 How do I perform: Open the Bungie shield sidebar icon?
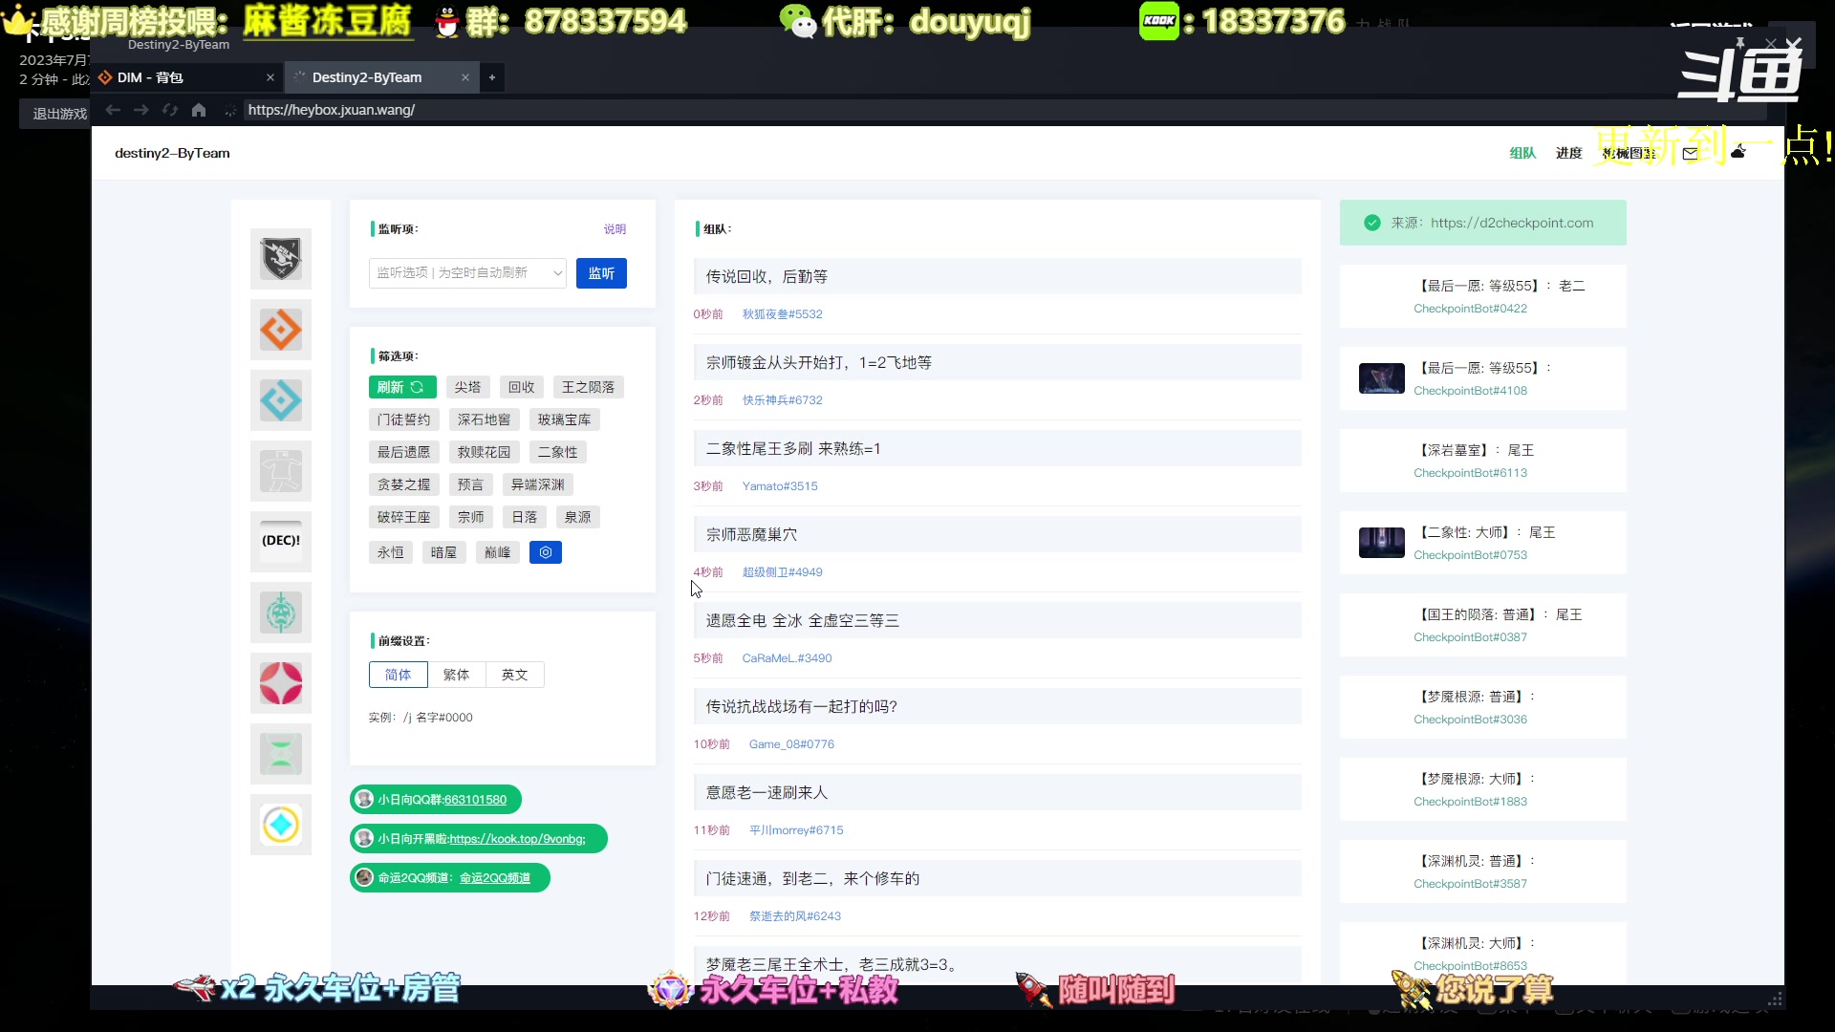coord(281,259)
